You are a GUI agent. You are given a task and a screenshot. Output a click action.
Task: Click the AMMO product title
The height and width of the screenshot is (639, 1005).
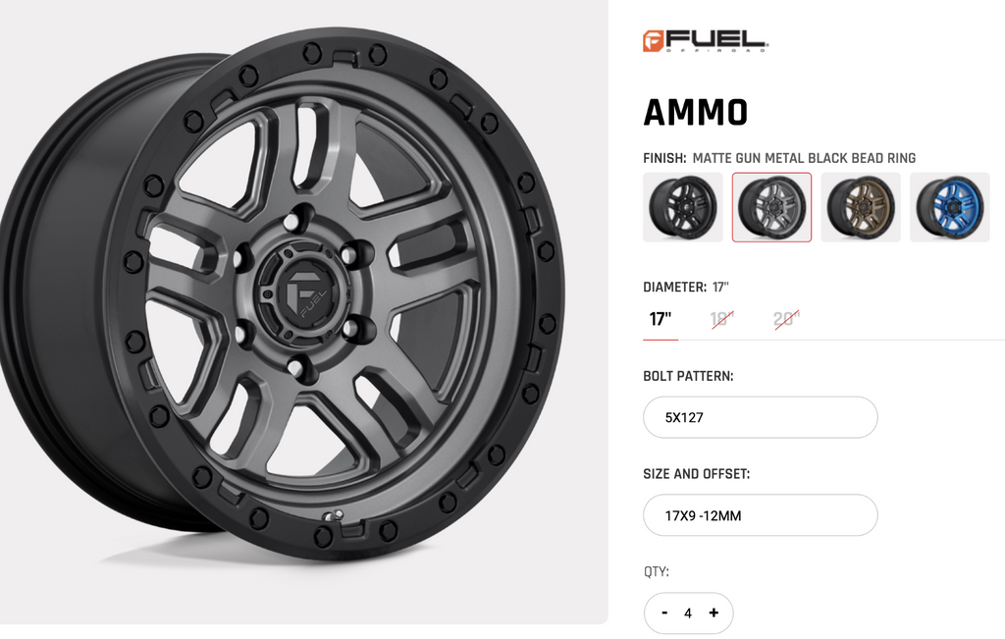696,113
